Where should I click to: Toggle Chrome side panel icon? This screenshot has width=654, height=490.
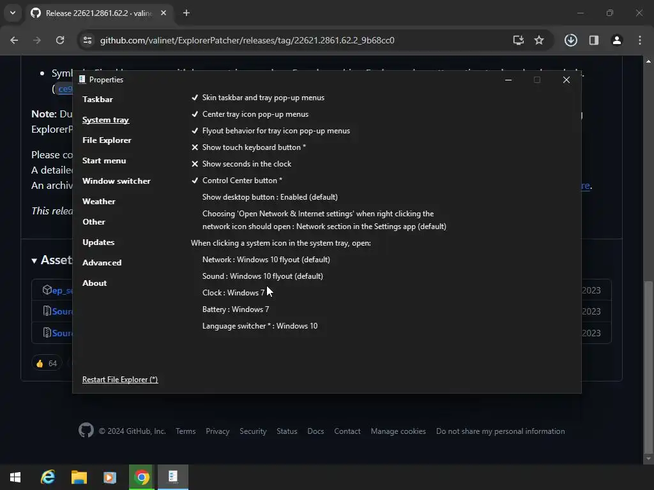point(593,40)
